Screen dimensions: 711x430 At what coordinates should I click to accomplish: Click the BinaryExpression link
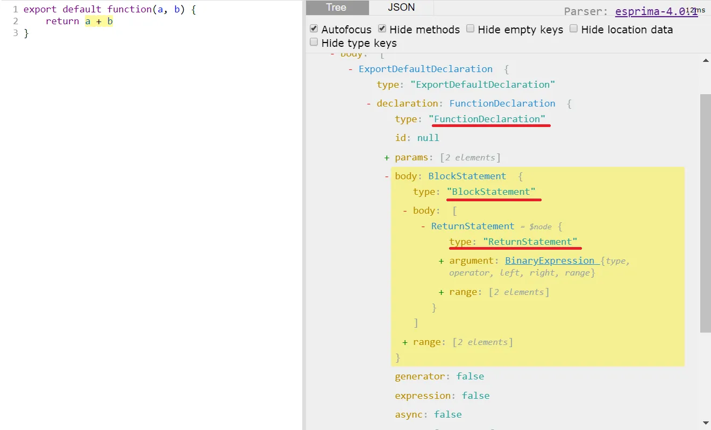550,261
